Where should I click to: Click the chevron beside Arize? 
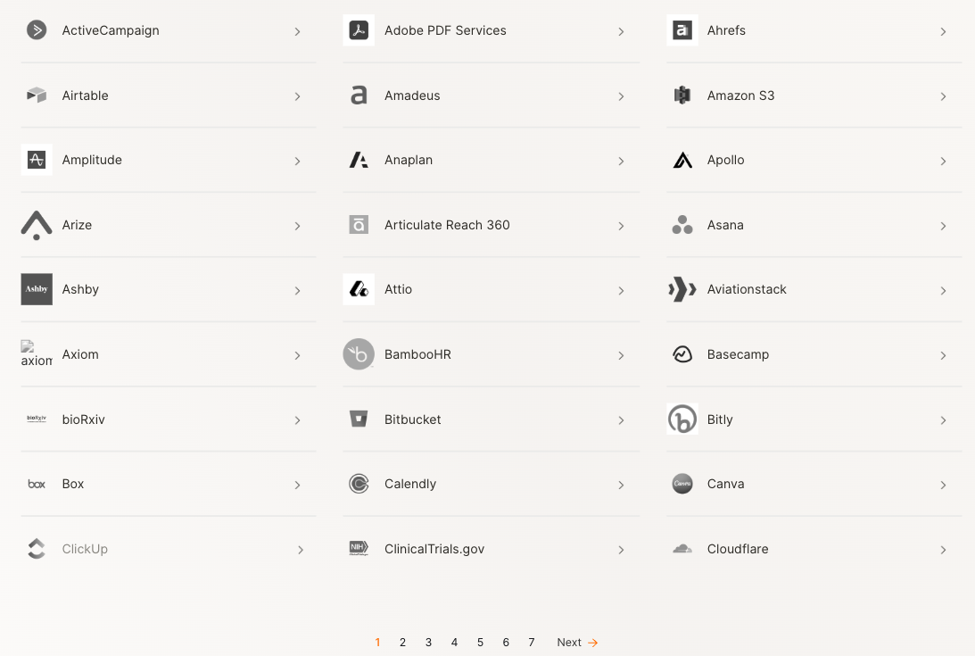(297, 225)
